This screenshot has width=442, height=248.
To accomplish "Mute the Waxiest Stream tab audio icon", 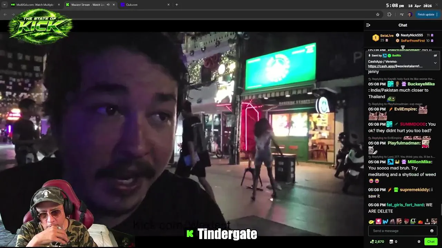I will [x=108, y=5].
